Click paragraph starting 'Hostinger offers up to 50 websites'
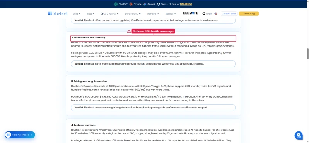This screenshot has width=309, height=143. (151, 141)
